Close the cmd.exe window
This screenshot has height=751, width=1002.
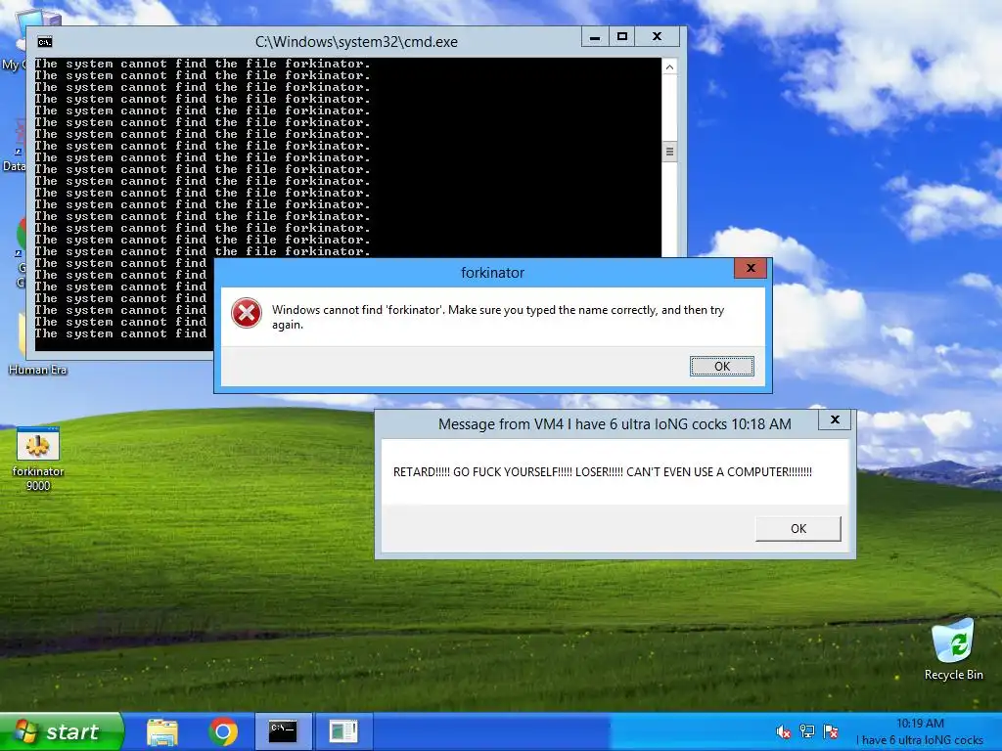tap(657, 37)
